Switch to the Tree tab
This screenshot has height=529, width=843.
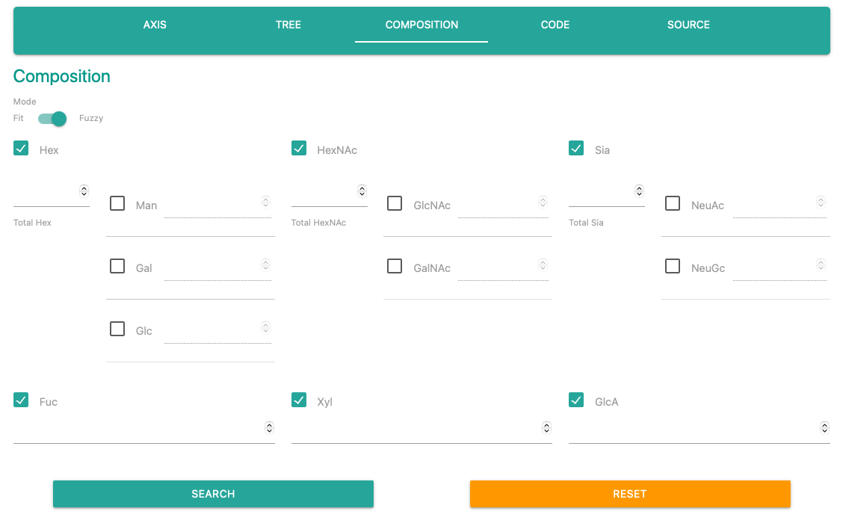coord(288,25)
